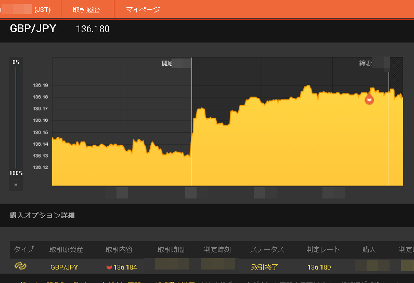Select the GBP/JPY asset in trade row
This screenshot has width=414, height=283.
[x=64, y=267]
